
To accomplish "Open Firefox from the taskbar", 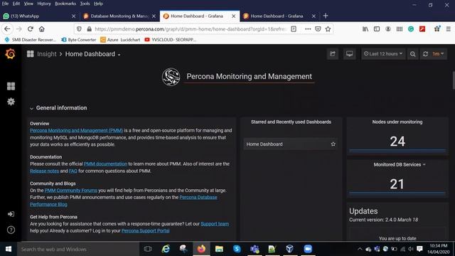I will [201, 249].
